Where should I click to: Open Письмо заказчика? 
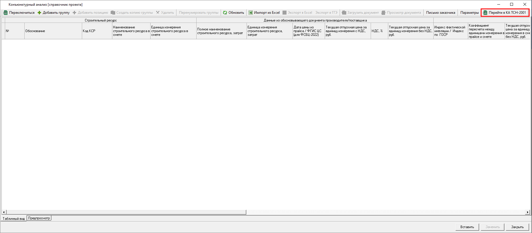(440, 13)
